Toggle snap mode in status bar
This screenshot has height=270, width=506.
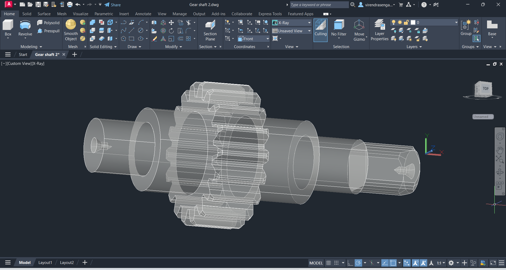click(x=337, y=263)
